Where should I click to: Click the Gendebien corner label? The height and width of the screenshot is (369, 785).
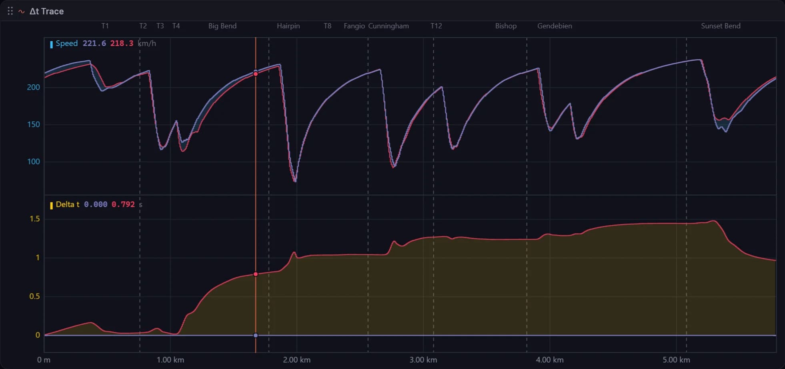tap(555, 26)
